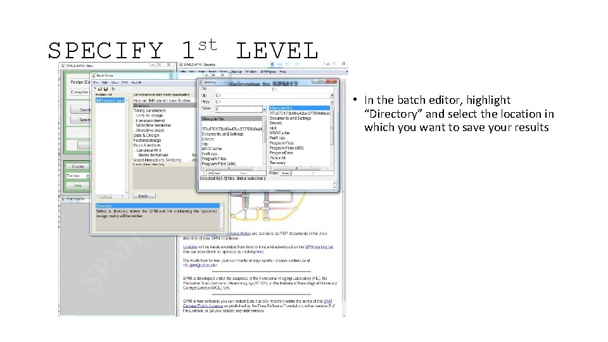Select 'Drivers' in left folder list
The width and height of the screenshot is (608, 342).
pyautogui.click(x=208, y=139)
